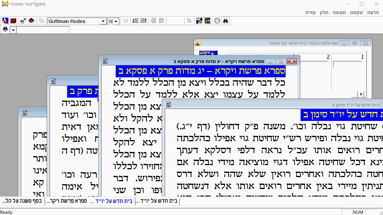
Task: Open the font size dropdown showing 18
Action: point(117,21)
